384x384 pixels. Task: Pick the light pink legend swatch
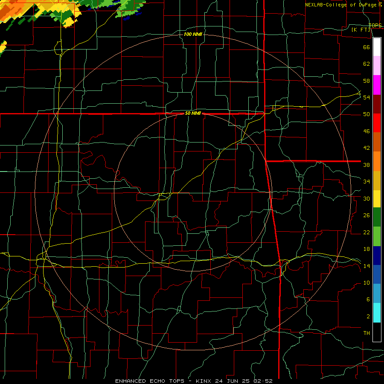coord(377,66)
